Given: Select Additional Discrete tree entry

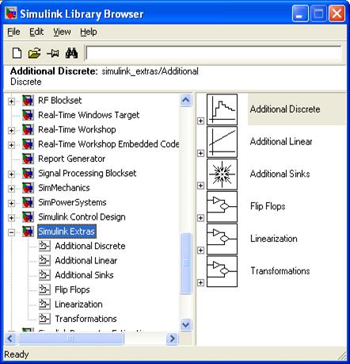Looking at the screenshot, I should click(90, 246).
